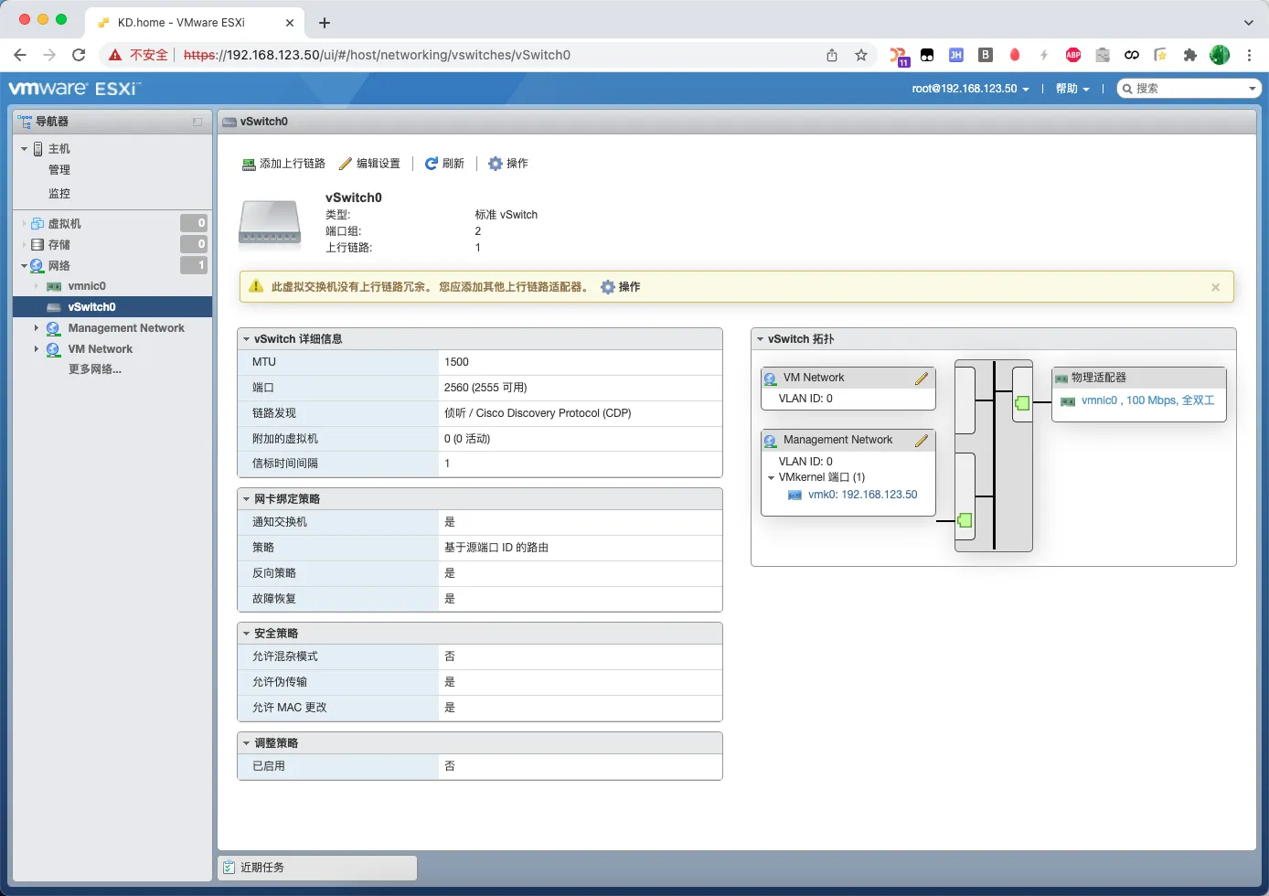Image resolution: width=1269 pixels, height=896 pixels.
Task: Click the VM Network globe icon in topology
Action: point(771,379)
